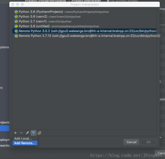Select Python 2.7 (venv1) interpreter row
This screenshot has height=159, width=165.
pos(85,21)
